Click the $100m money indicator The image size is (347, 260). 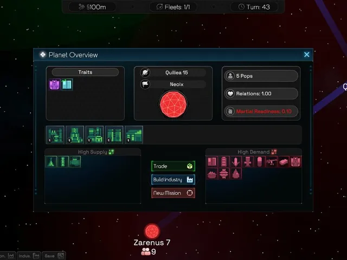tap(92, 7)
